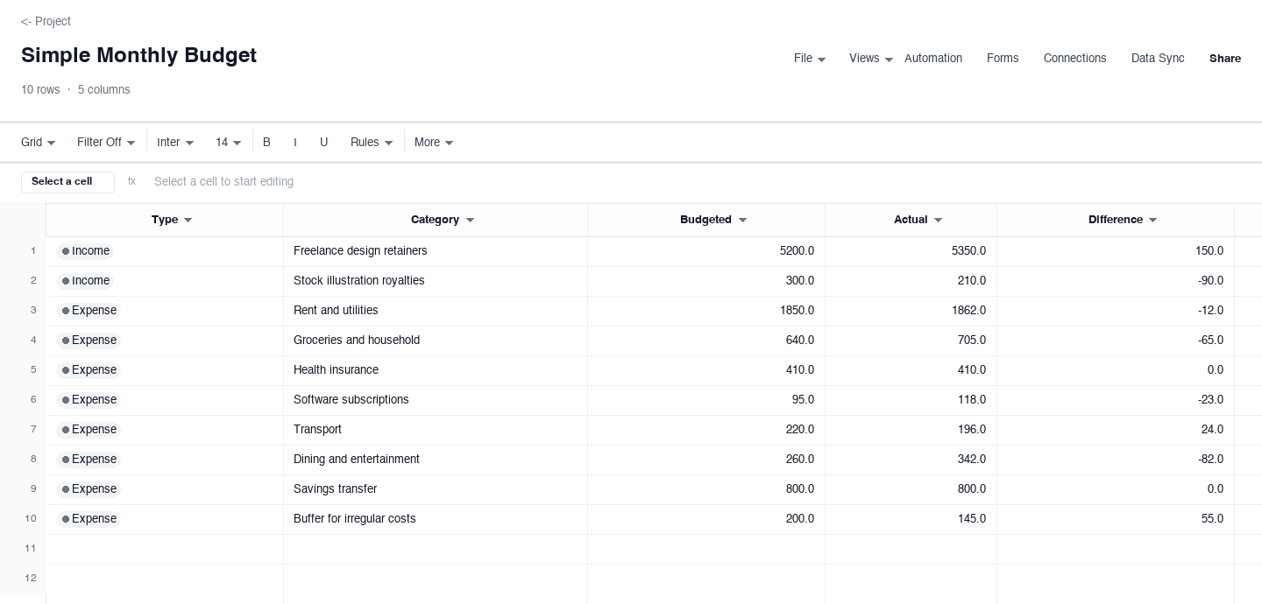Select the Rent and utilities cell

[x=436, y=311]
